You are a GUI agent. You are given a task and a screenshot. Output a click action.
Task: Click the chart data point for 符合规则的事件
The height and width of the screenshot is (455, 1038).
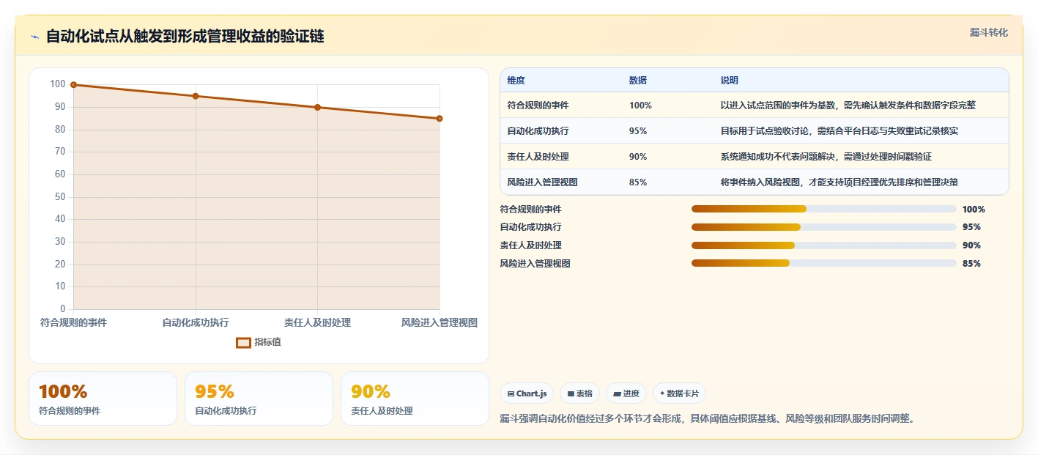74,85
